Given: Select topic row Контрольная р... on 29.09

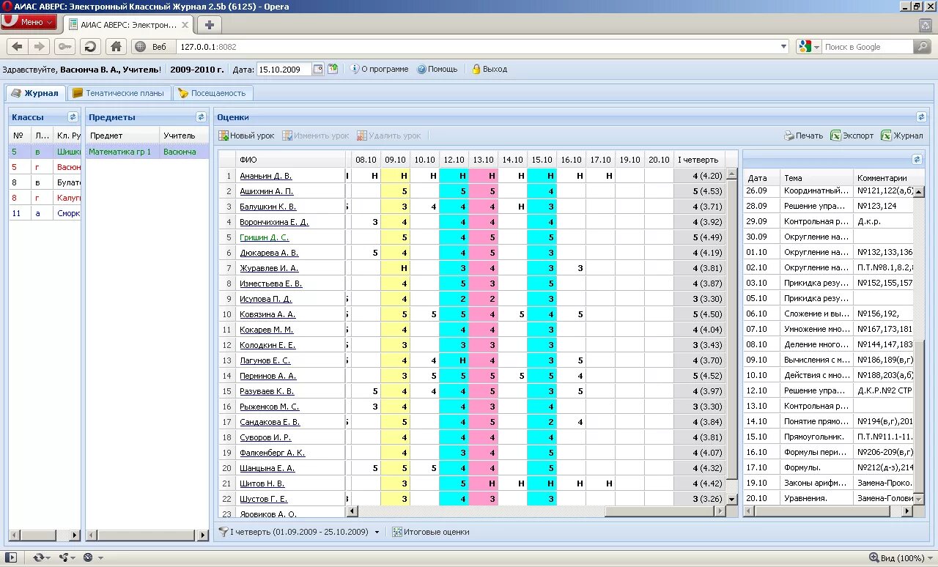Looking at the screenshot, I should (828, 221).
